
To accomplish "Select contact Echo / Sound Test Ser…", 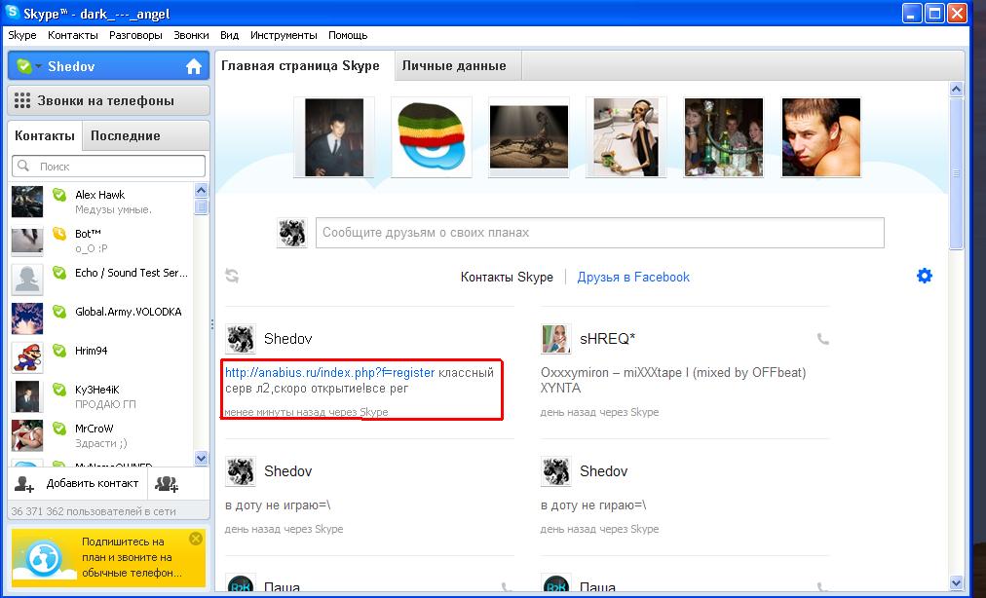I will 100,280.
